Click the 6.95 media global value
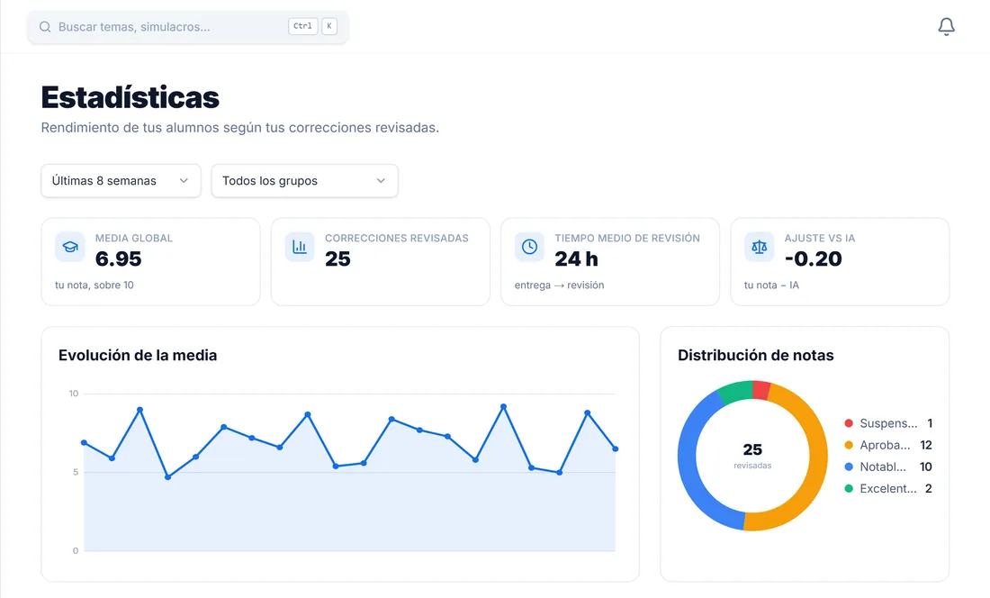 pos(118,258)
